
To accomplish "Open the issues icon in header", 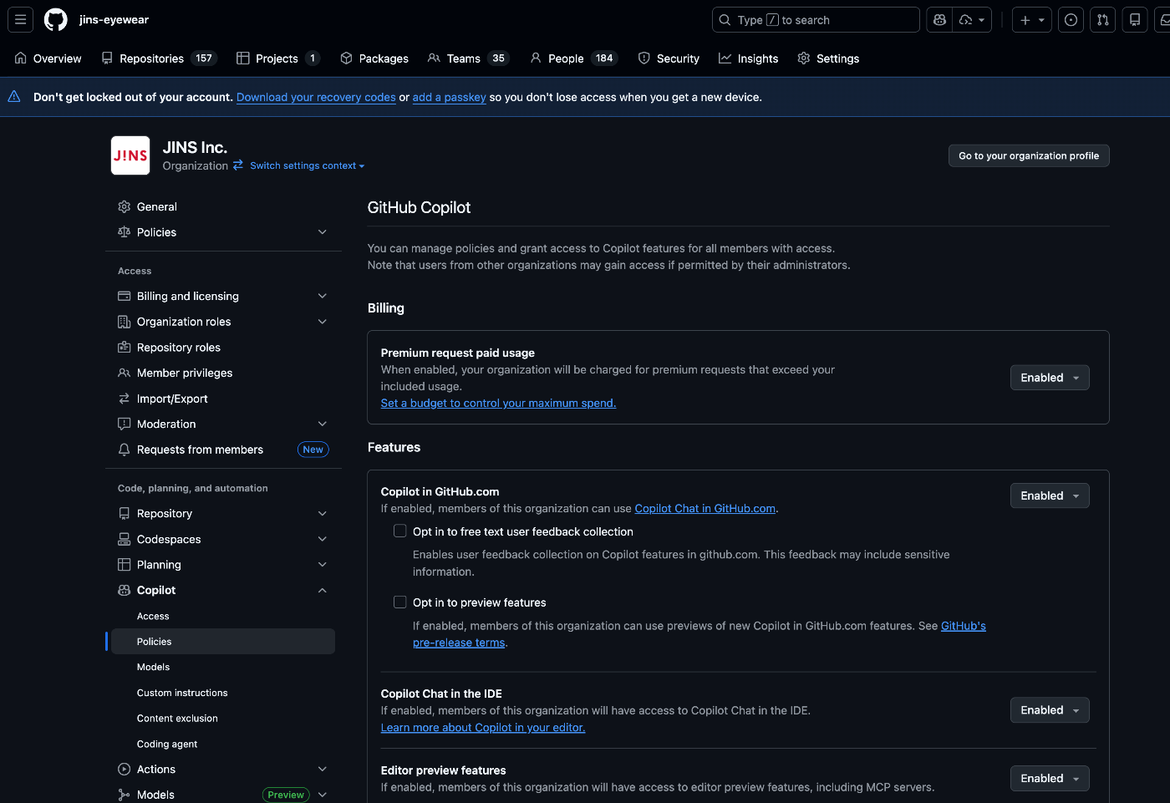I will point(1071,20).
